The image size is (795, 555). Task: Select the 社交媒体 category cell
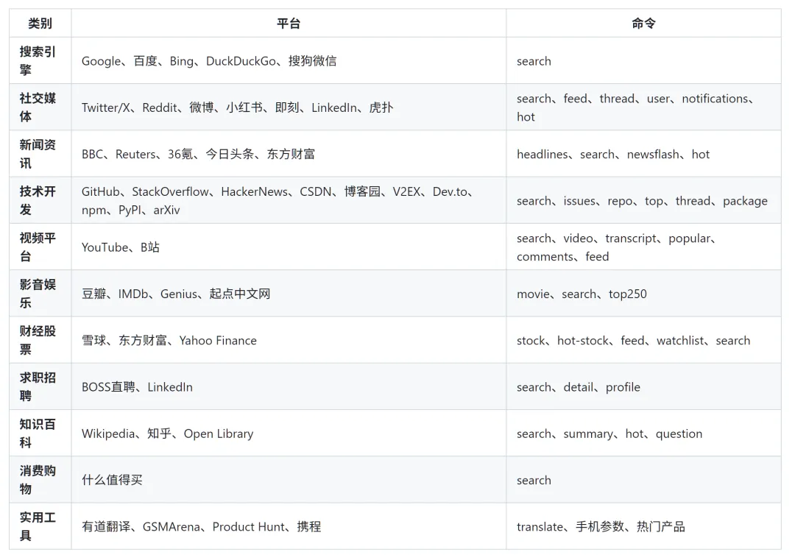click(40, 107)
